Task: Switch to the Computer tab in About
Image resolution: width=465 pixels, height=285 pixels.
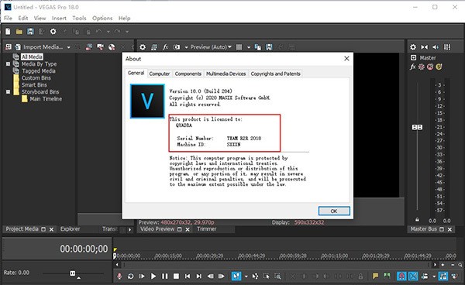Action: (159, 74)
